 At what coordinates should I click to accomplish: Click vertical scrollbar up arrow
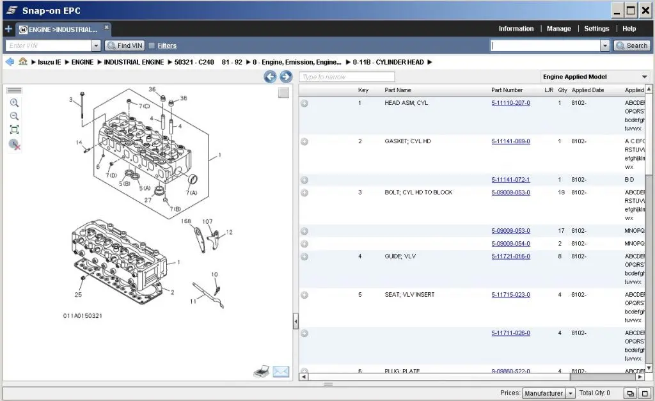pos(649,88)
